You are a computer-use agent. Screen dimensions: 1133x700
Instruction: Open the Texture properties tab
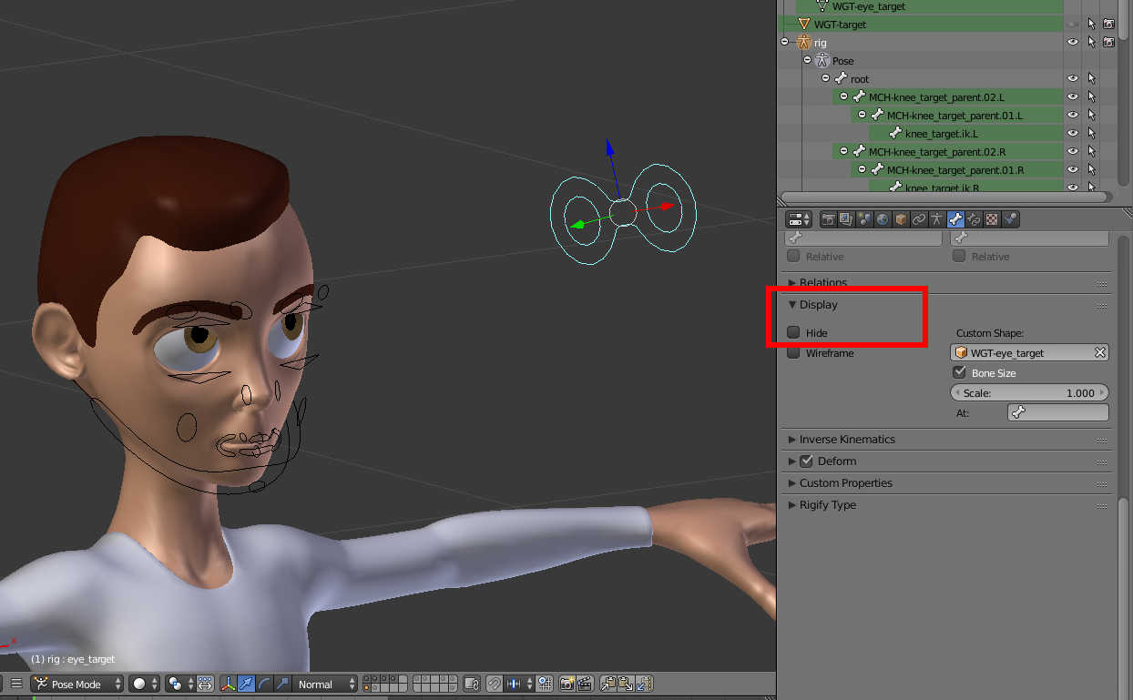pos(1011,219)
